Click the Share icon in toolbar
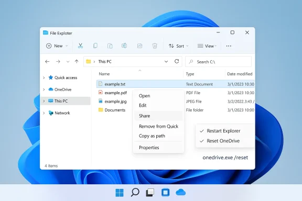 pos(139,46)
